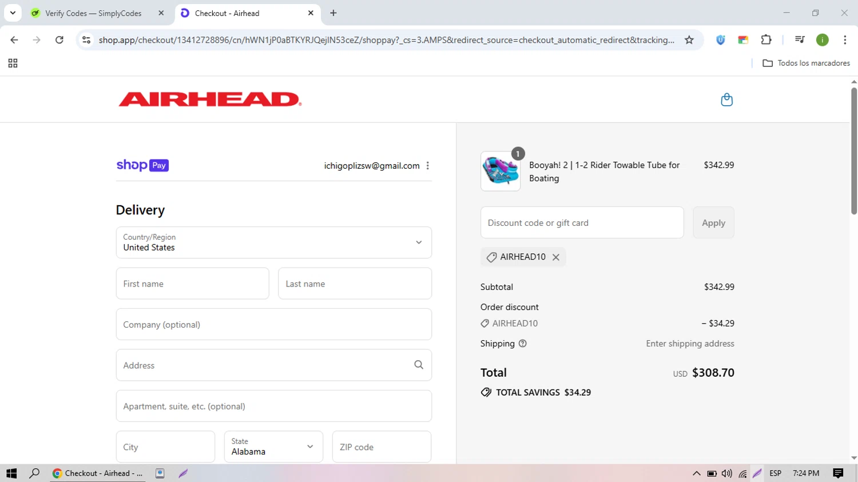Switch to Verify Codes — SimplyCodes tab
This screenshot has width=858, height=482.
[98, 13]
